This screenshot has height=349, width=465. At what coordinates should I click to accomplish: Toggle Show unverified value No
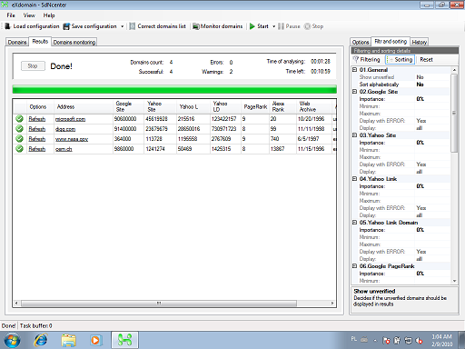pyautogui.click(x=432, y=77)
